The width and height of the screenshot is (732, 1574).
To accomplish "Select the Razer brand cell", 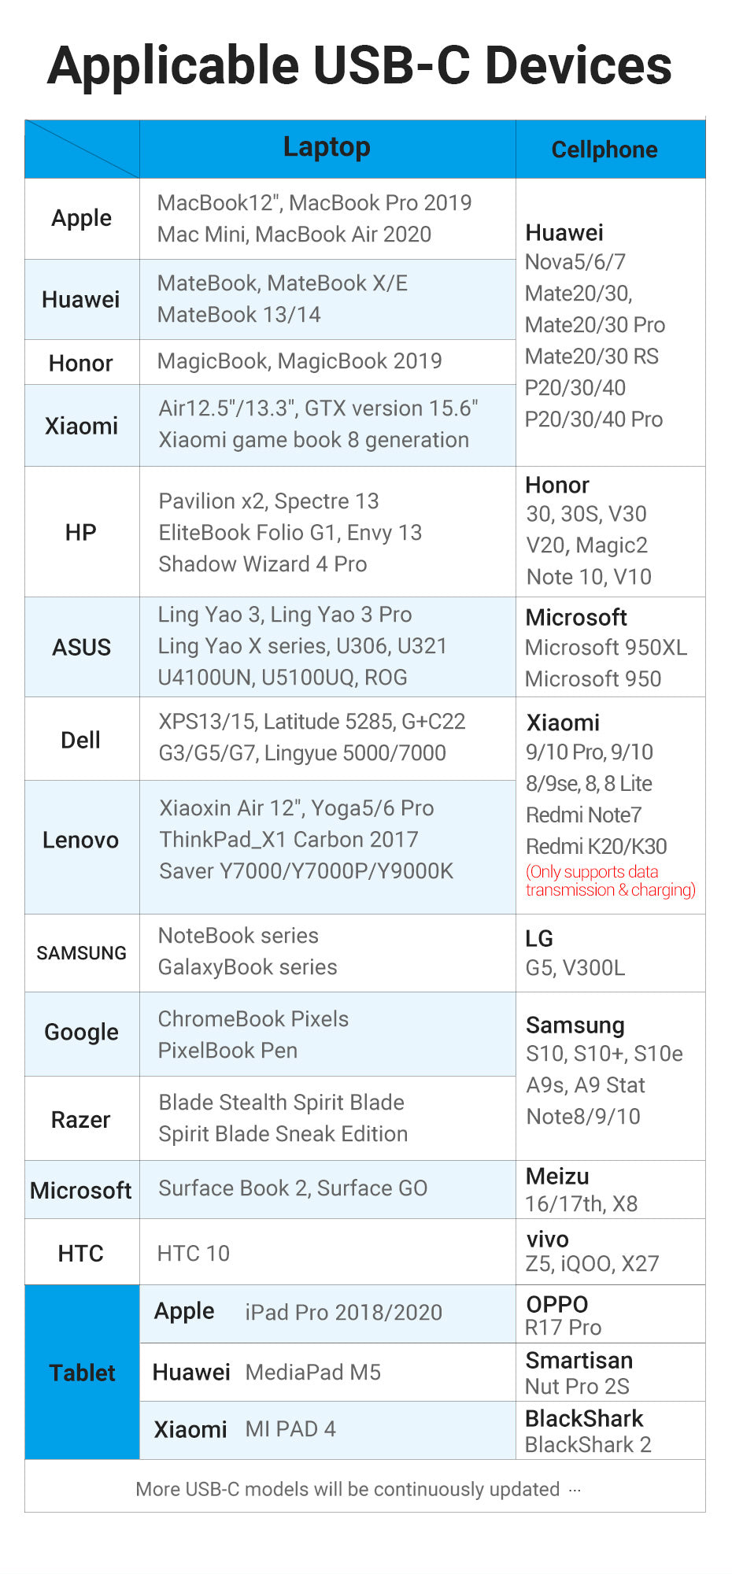I will 81,1119.
